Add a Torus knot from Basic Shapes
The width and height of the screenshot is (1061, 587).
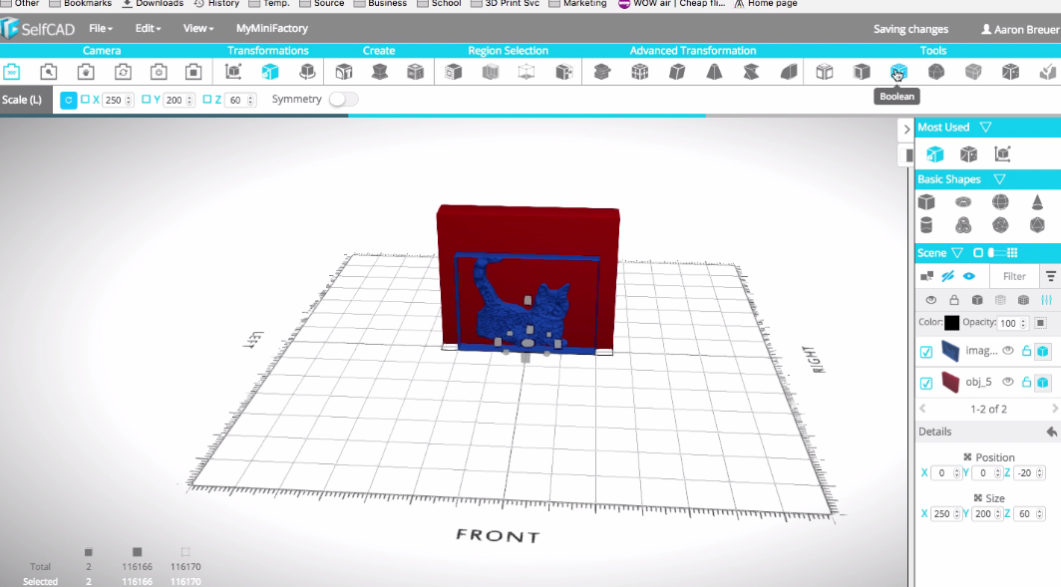pyautogui.click(x=963, y=224)
